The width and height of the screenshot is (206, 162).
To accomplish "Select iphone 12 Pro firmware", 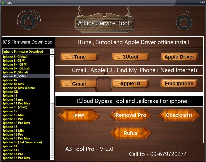I will coord(26,119).
